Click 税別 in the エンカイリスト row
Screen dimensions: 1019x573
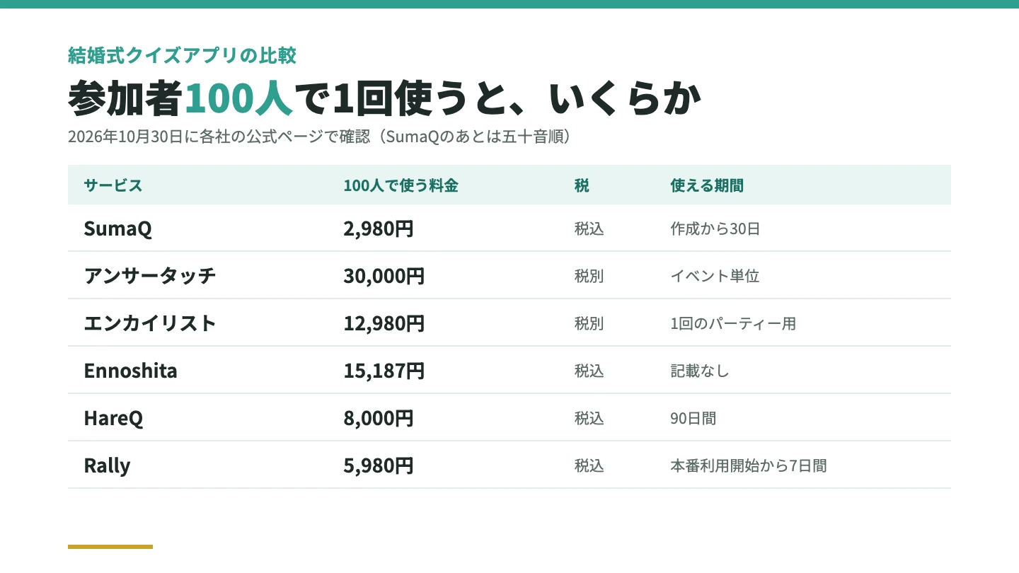coord(589,324)
